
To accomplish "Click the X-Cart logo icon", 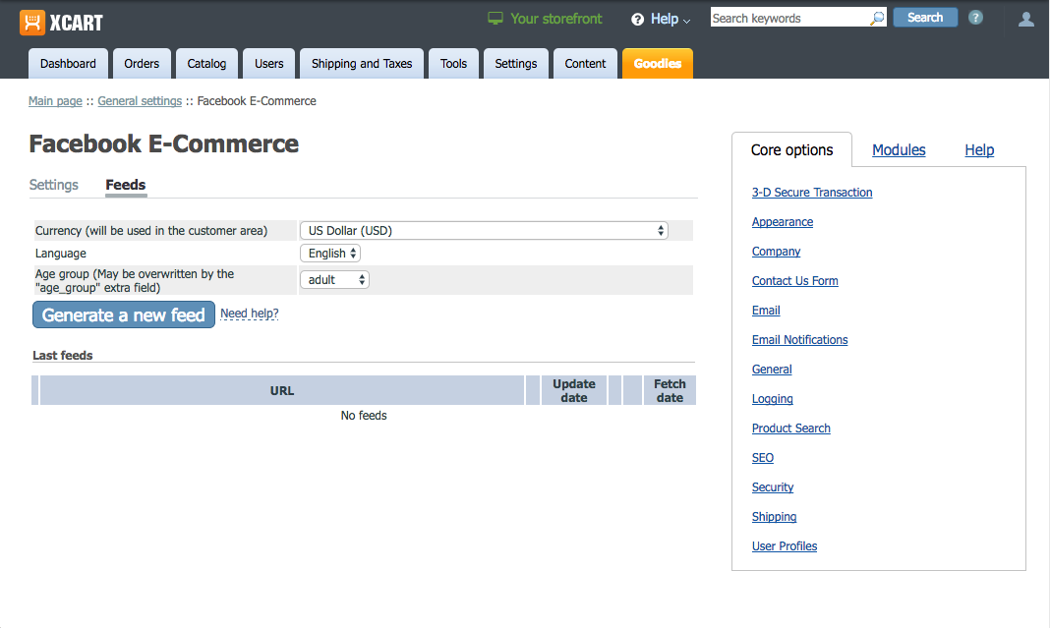I will tap(32, 22).
